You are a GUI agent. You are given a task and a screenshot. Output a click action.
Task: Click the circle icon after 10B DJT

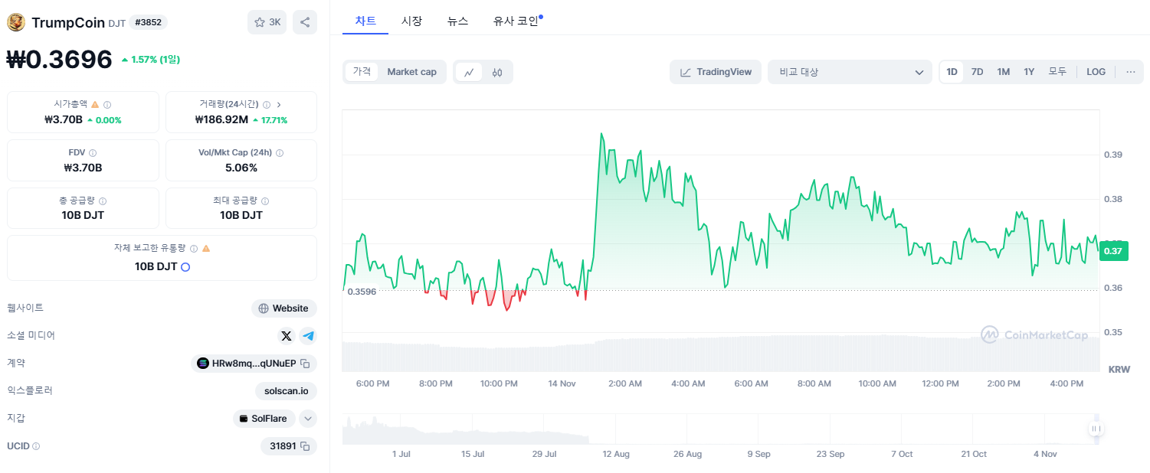(185, 267)
